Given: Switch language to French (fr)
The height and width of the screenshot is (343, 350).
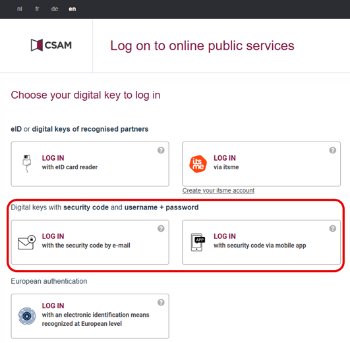Looking at the screenshot, I should 37,9.
